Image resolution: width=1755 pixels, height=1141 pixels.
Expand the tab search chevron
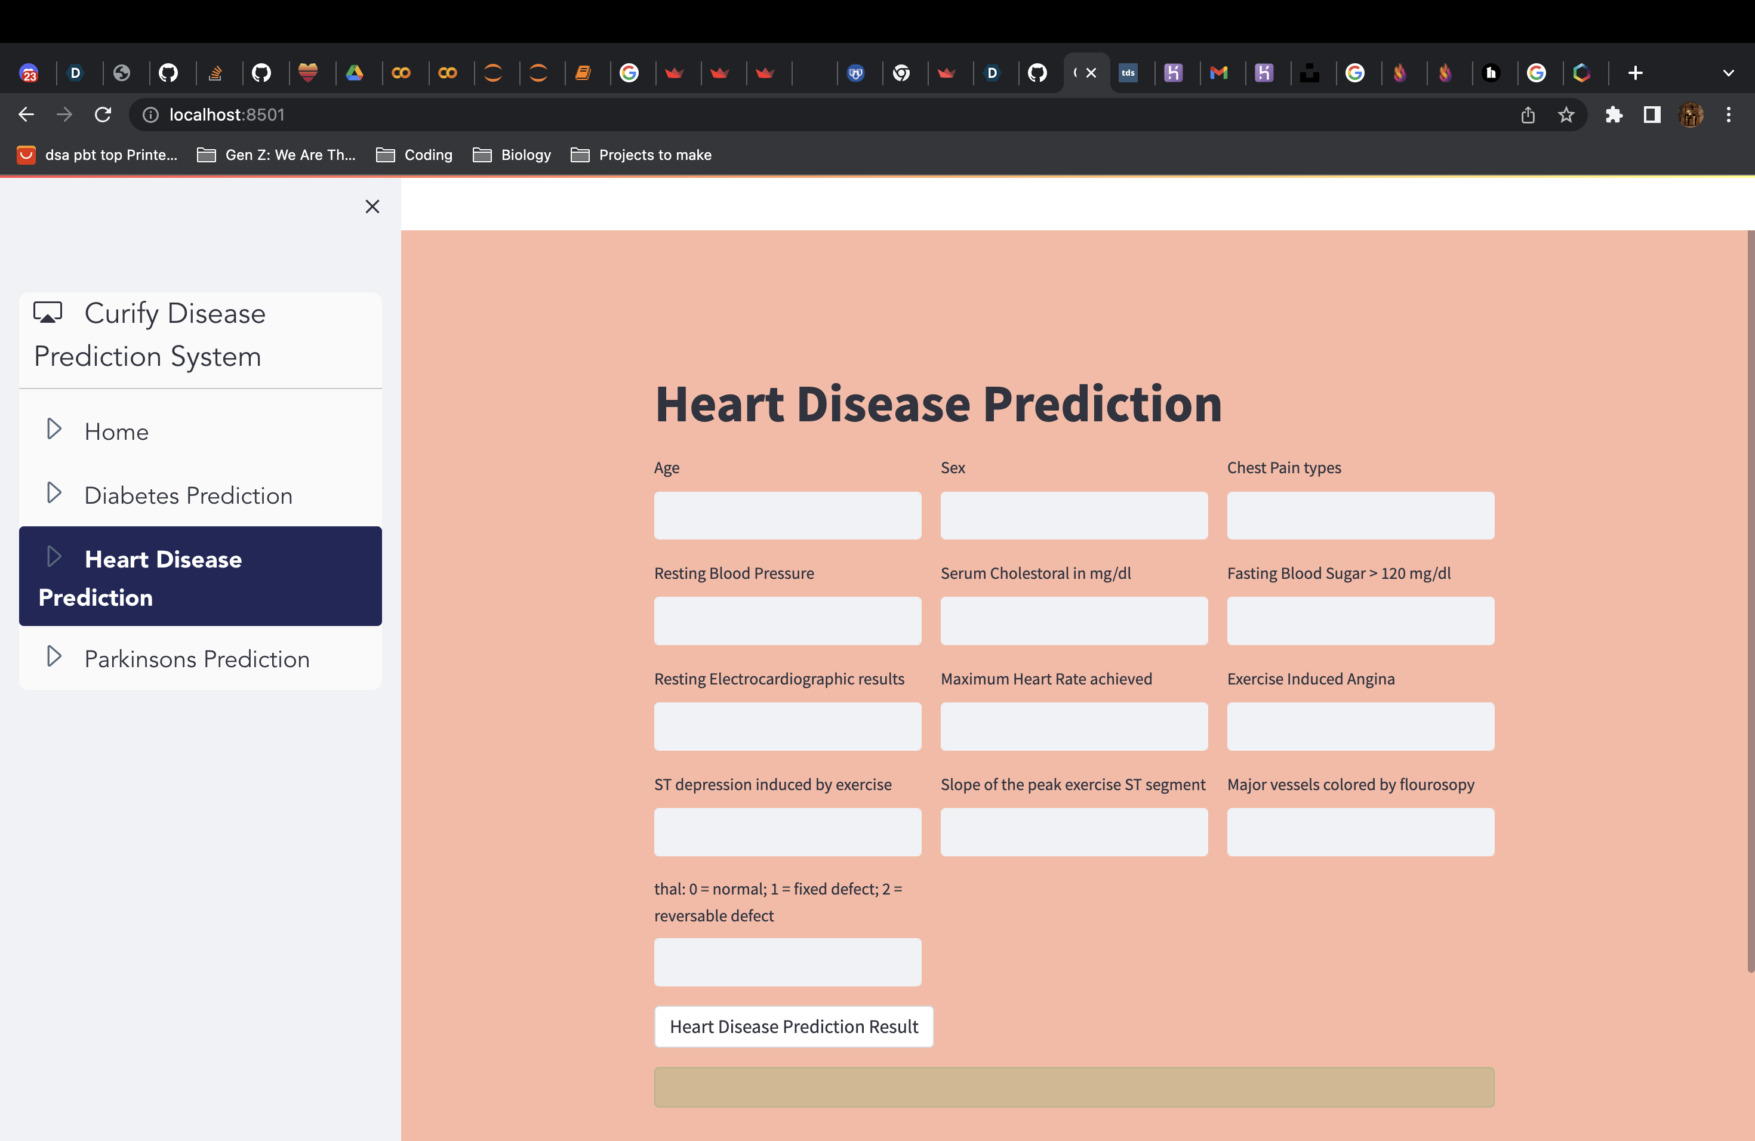click(x=1729, y=73)
